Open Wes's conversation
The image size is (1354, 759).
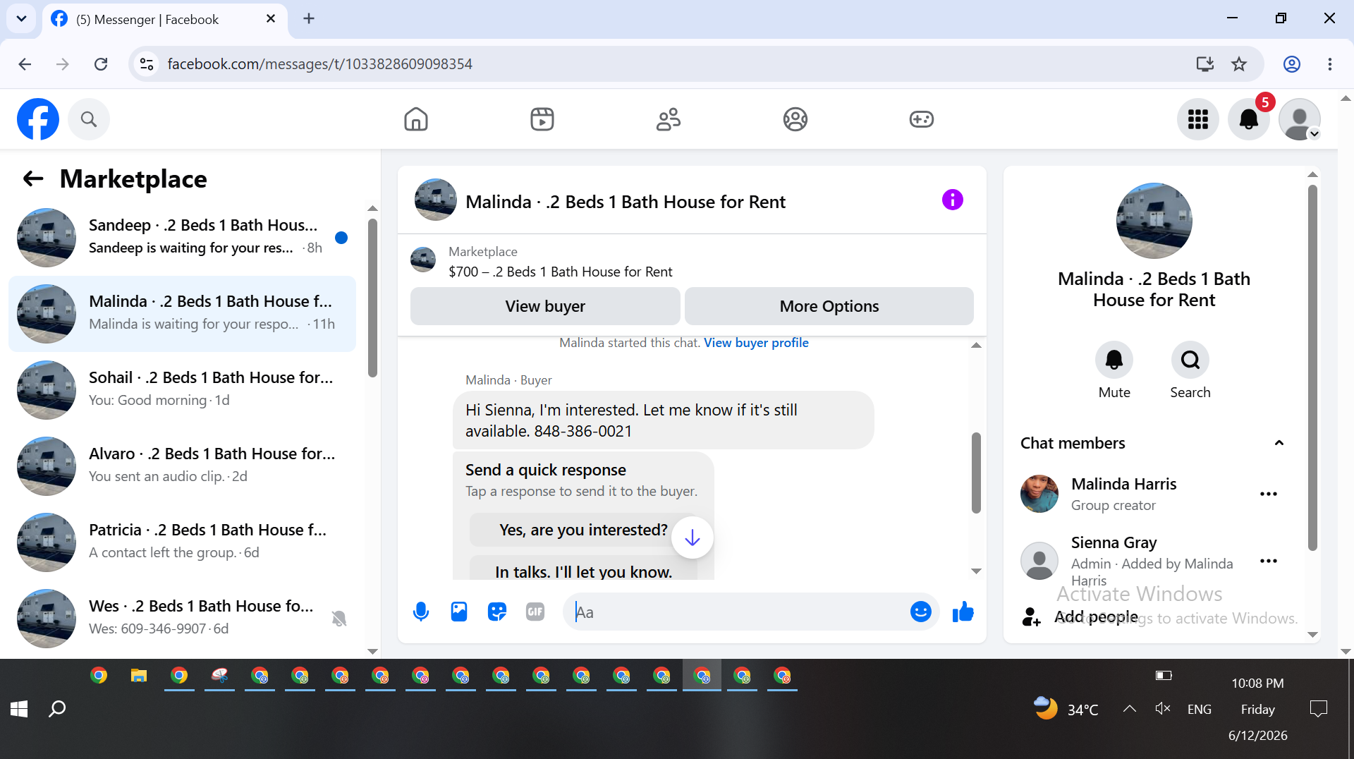[182, 619]
